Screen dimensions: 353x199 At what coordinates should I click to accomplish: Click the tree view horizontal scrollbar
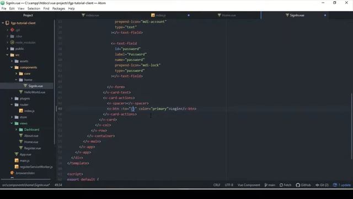[x=26, y=179]
